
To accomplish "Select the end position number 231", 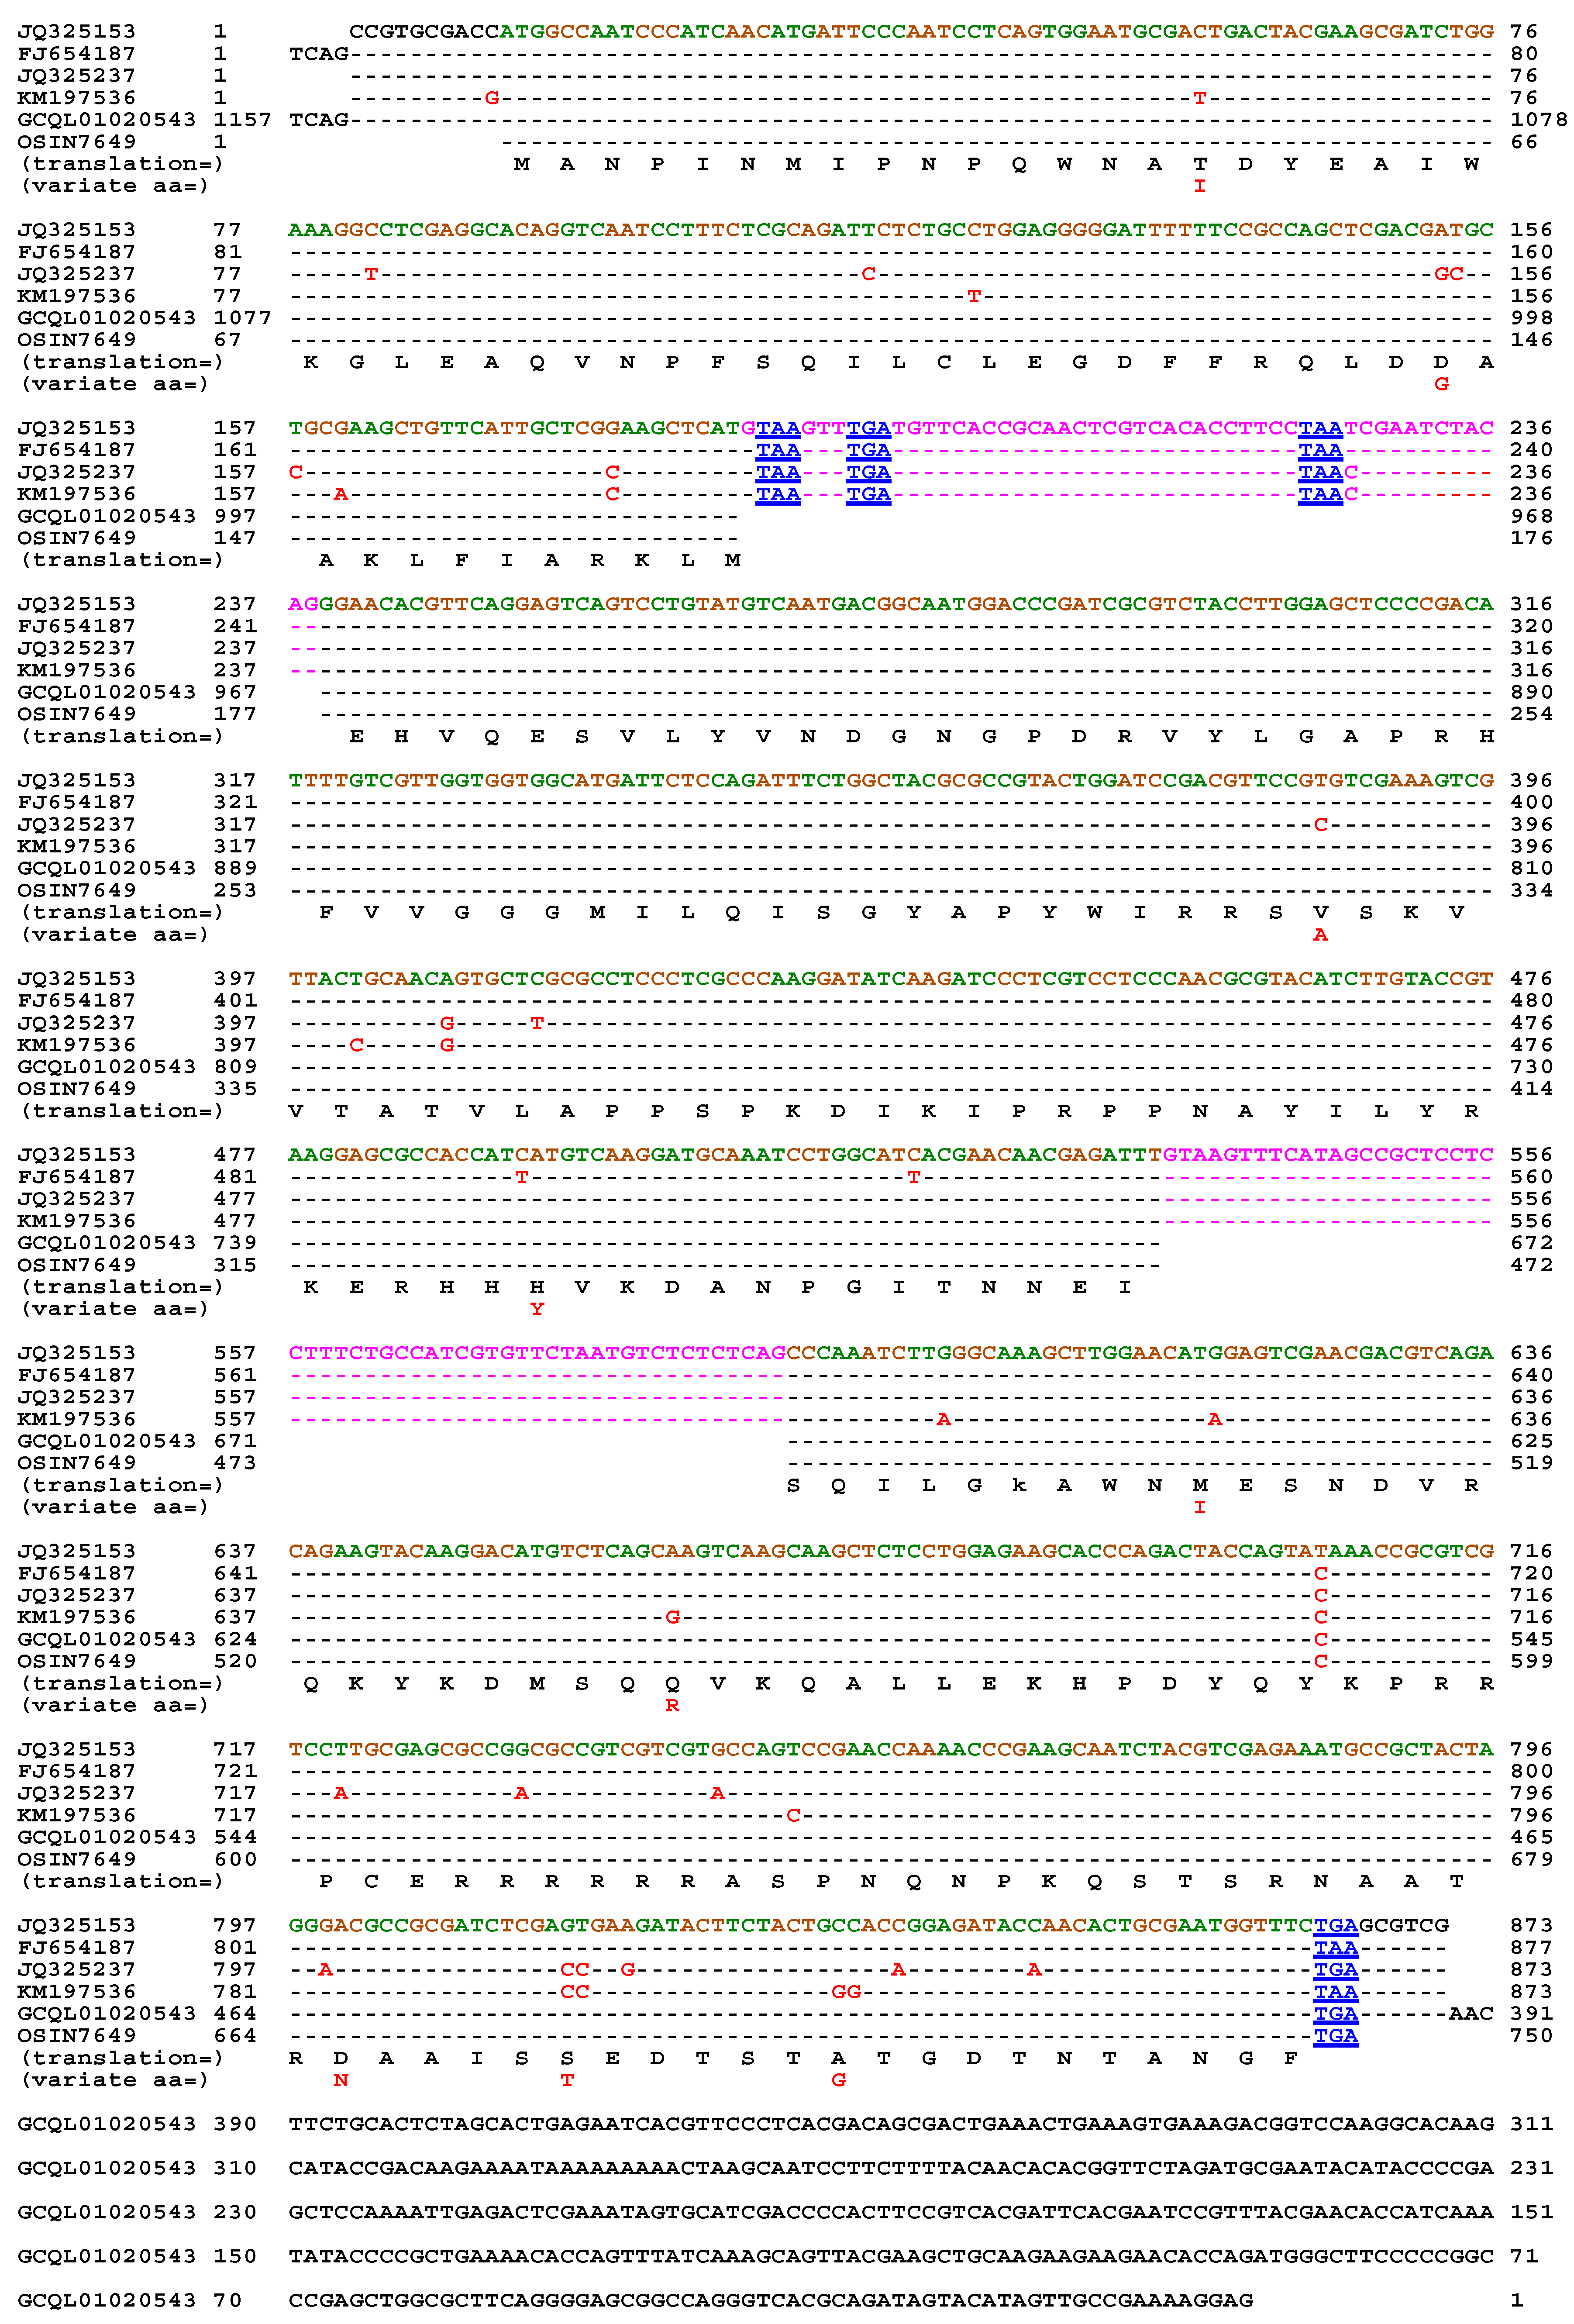I will (x=1532, y=2168).
